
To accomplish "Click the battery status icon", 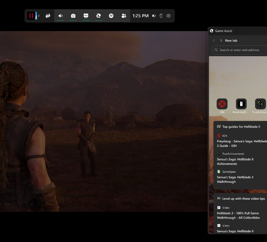I will (x=154, y=16).
